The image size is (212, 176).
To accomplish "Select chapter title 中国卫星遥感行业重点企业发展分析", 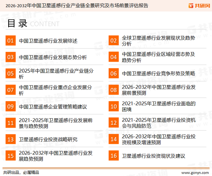I will click(x=55, y=90).
